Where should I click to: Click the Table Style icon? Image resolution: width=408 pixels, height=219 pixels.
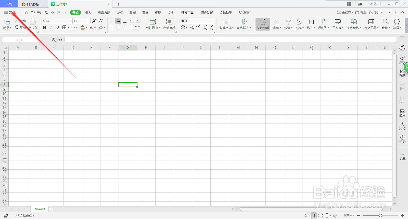tap(244, 22)
